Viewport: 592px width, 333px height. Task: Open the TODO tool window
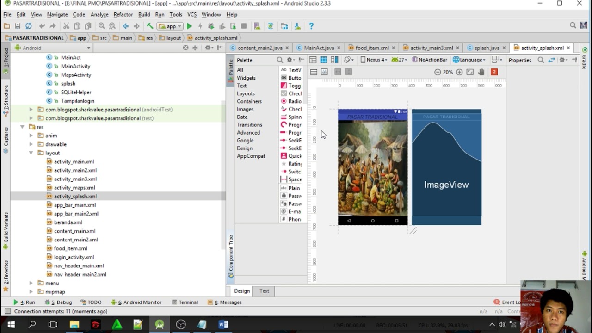(x=91, y=302)
